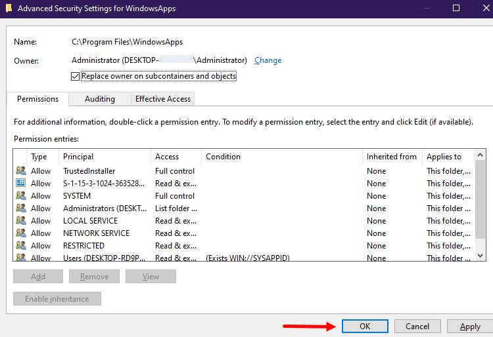This screenshot has width=493, height=337.
Task: Switch to the Auditing tab
Action: [x=100, y=99]
